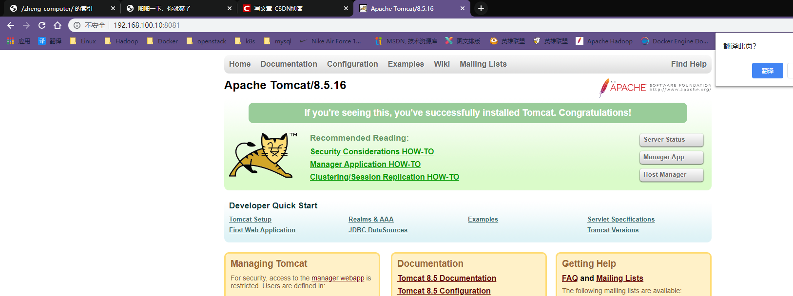793x296 pixels.
Task: Open the Apache Hadoop bookmark
Action: [x=604, y=41]
